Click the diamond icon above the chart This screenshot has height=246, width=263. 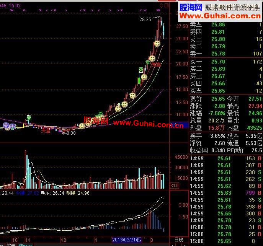[x=161, y=5]
